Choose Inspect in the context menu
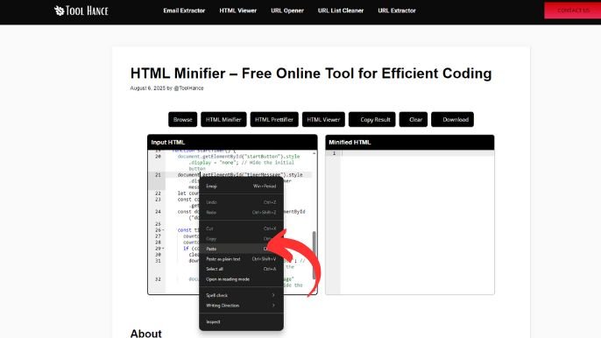601x338 pixels. tap(241, 322)
